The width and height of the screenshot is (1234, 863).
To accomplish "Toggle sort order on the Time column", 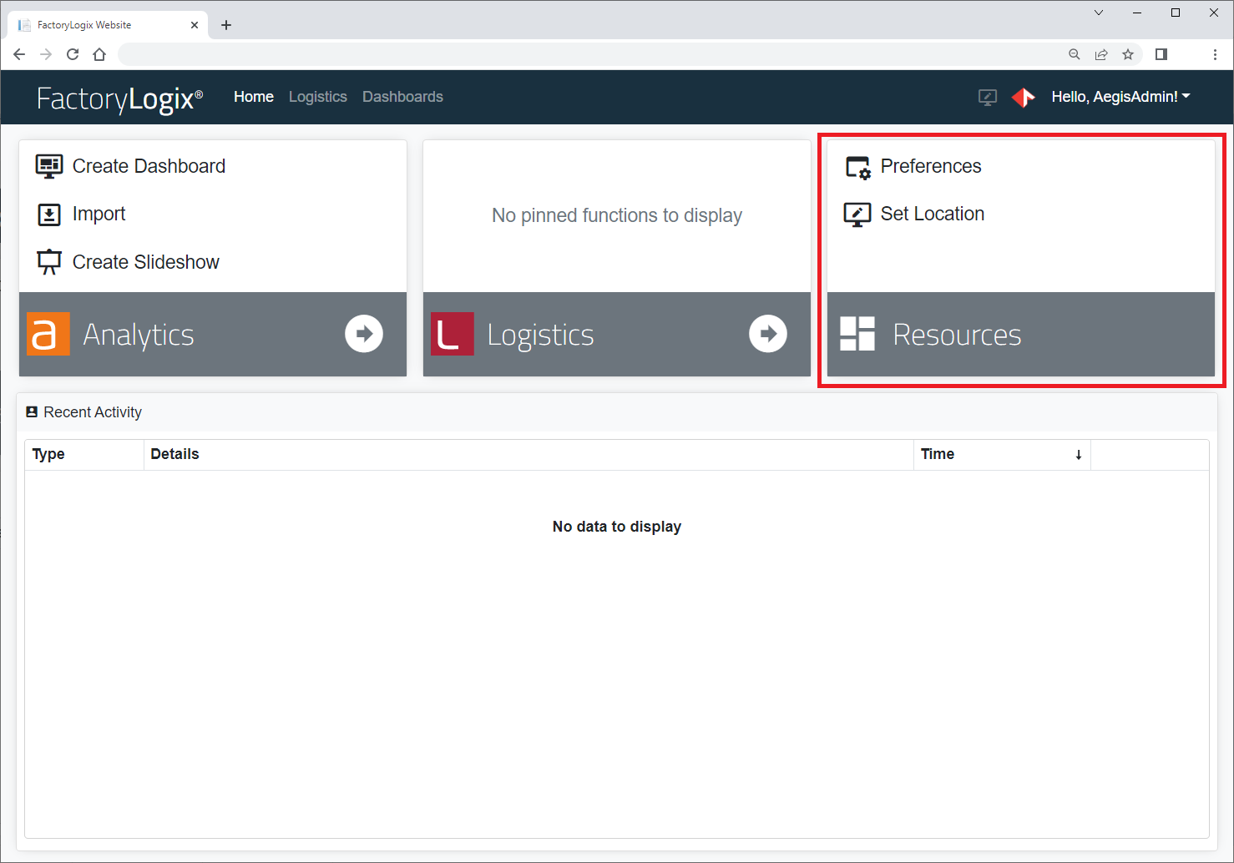I will [1078, 454].
